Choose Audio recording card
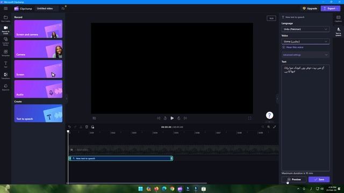This screenshot has height=193, width=344. click(38, 89)
